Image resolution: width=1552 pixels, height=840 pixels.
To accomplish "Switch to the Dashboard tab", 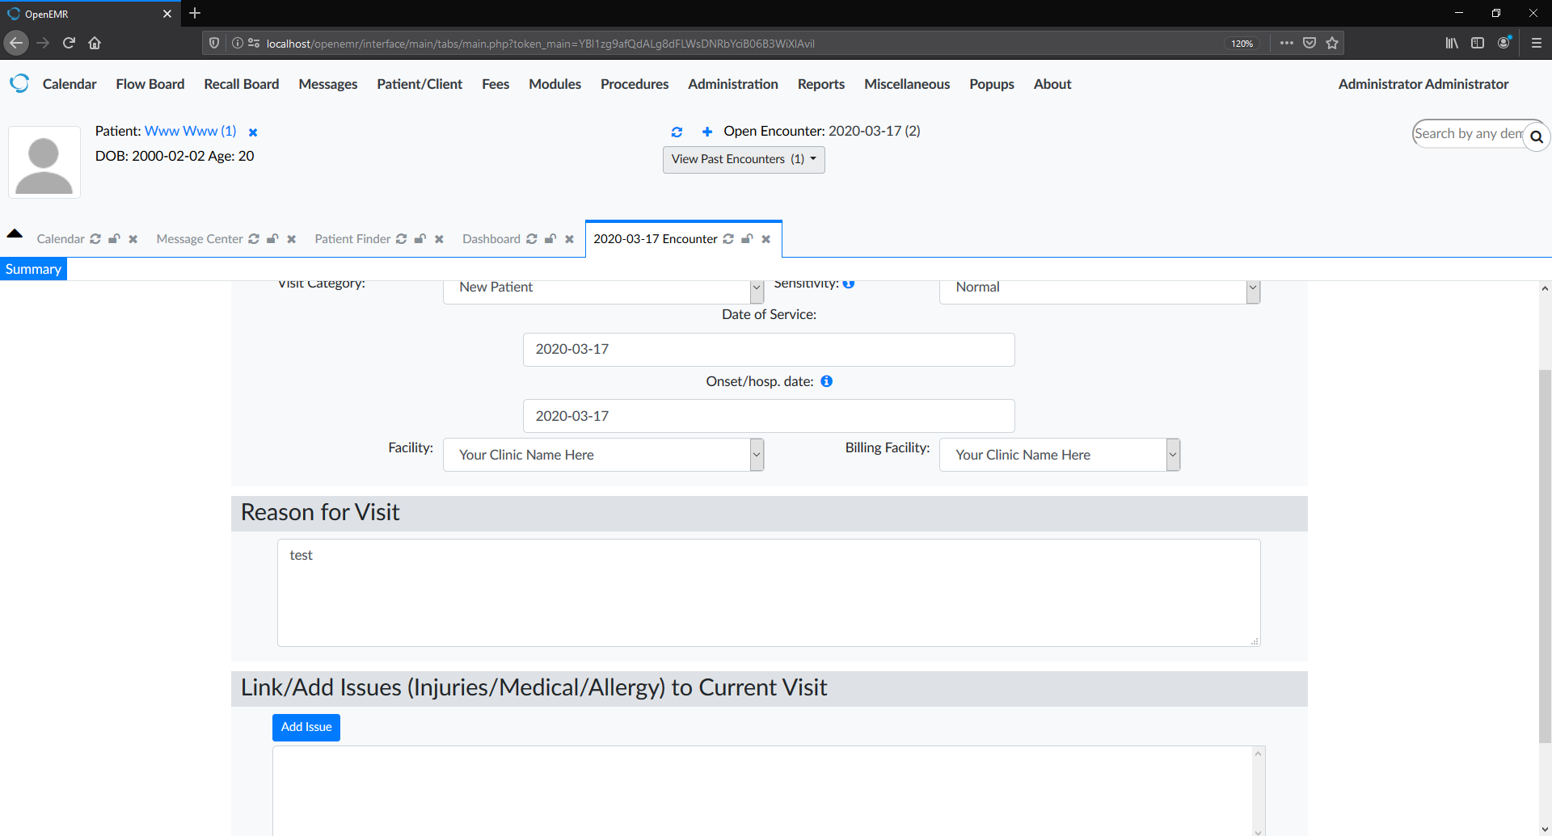I will tap(491, 239).
